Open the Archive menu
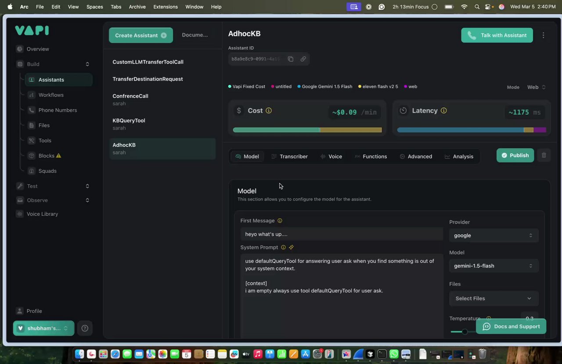The width and height of the screenshot is (562, 364). 137,7
